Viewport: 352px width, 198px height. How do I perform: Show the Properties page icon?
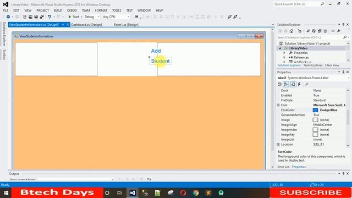click(x=293, y=84)
